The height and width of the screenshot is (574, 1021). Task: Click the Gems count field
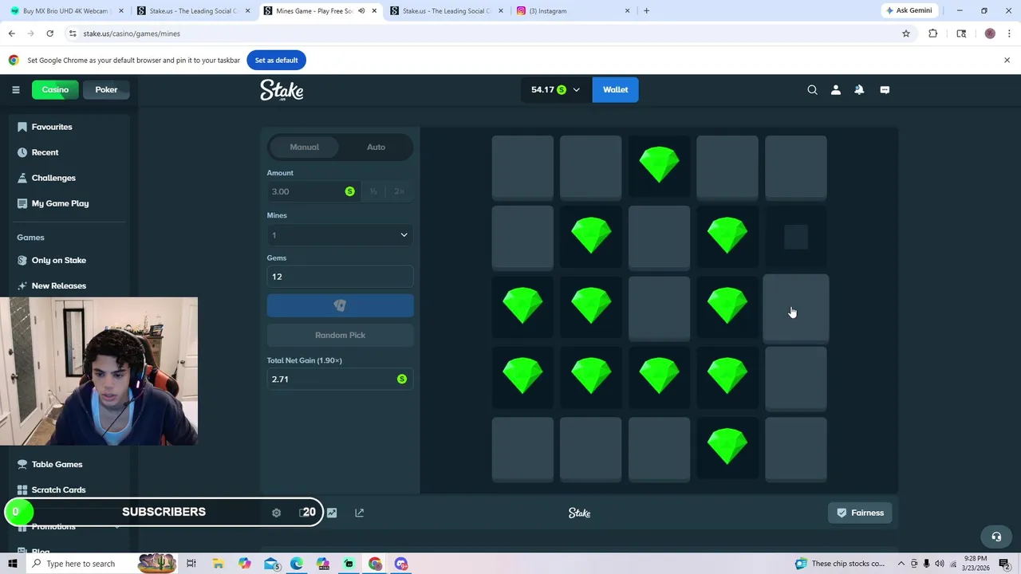[x=340, y=277]
